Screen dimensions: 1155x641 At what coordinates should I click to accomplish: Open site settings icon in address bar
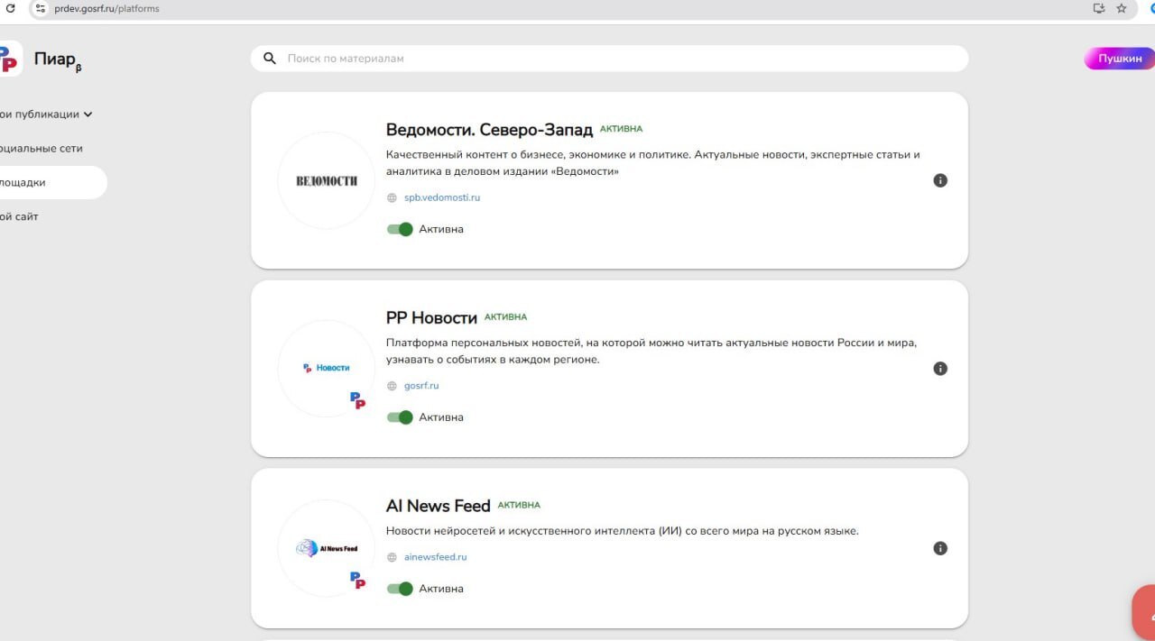[x=40, y=8]
